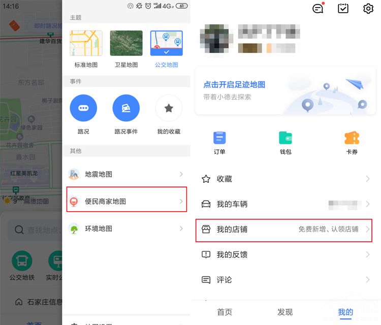381x325 pixels.
Task: Open the 钱包 wallet icon
Action: pyautogui.click(x=285, y=138)
